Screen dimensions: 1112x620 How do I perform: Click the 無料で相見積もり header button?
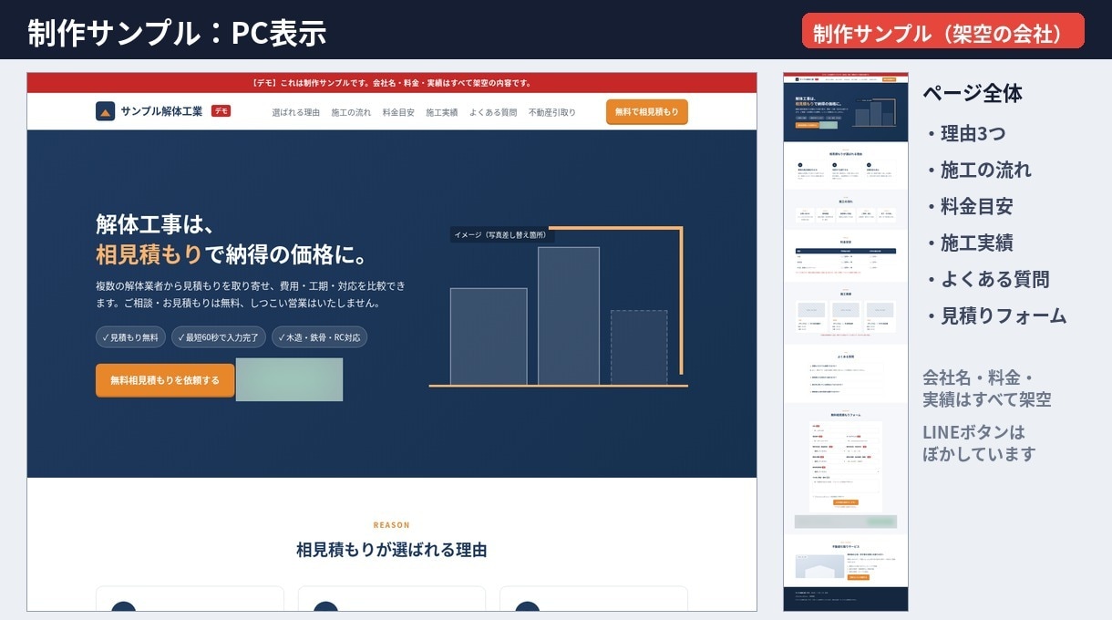coord(647,111)
